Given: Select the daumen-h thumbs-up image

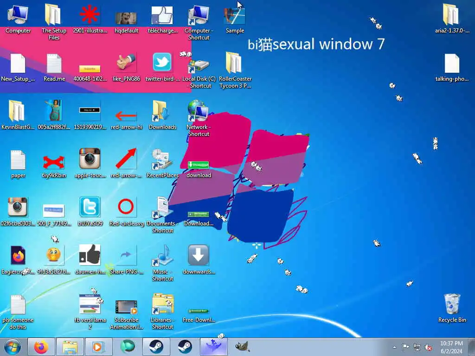Looking at the screenshot, I should (90, 259).
